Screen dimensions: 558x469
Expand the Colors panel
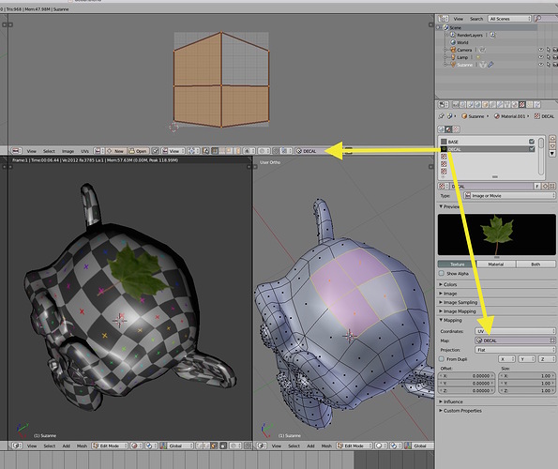pos(448,284)
